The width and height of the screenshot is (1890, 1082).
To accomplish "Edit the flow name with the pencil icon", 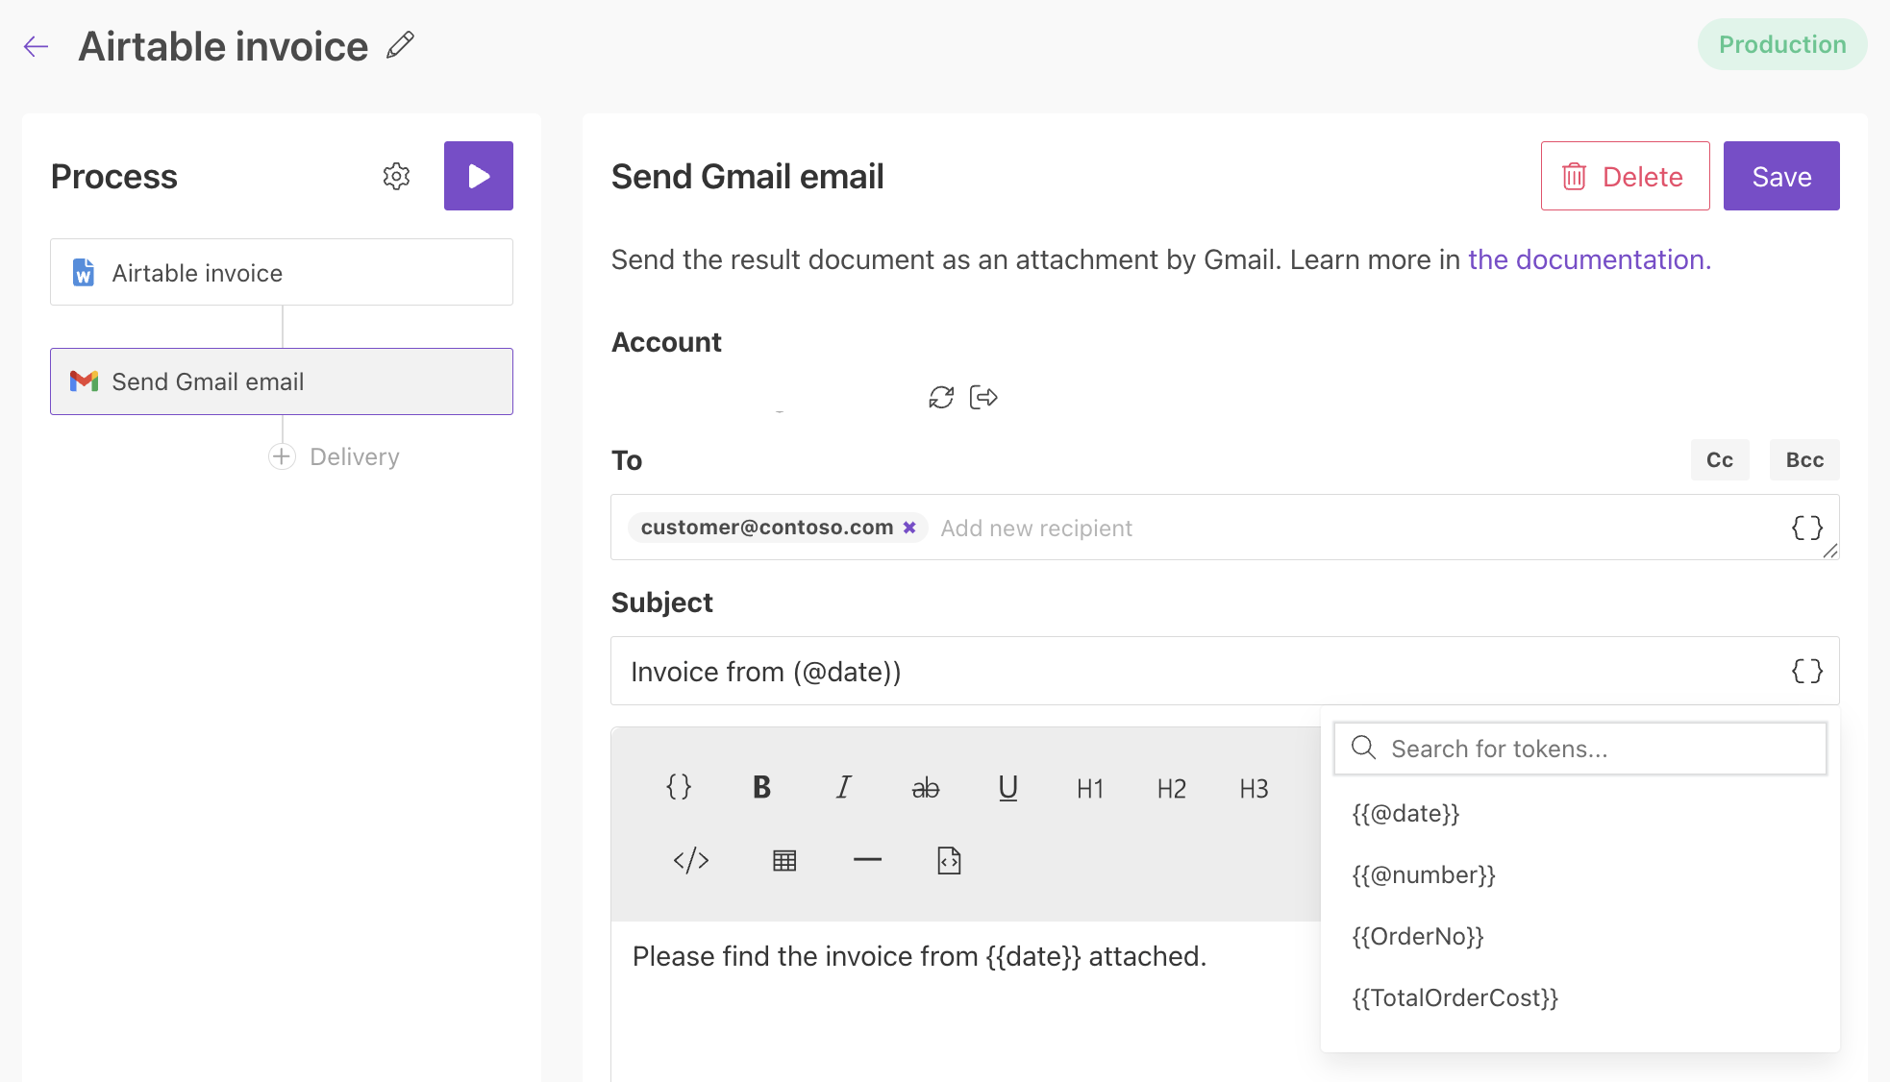I will point(401,44).
